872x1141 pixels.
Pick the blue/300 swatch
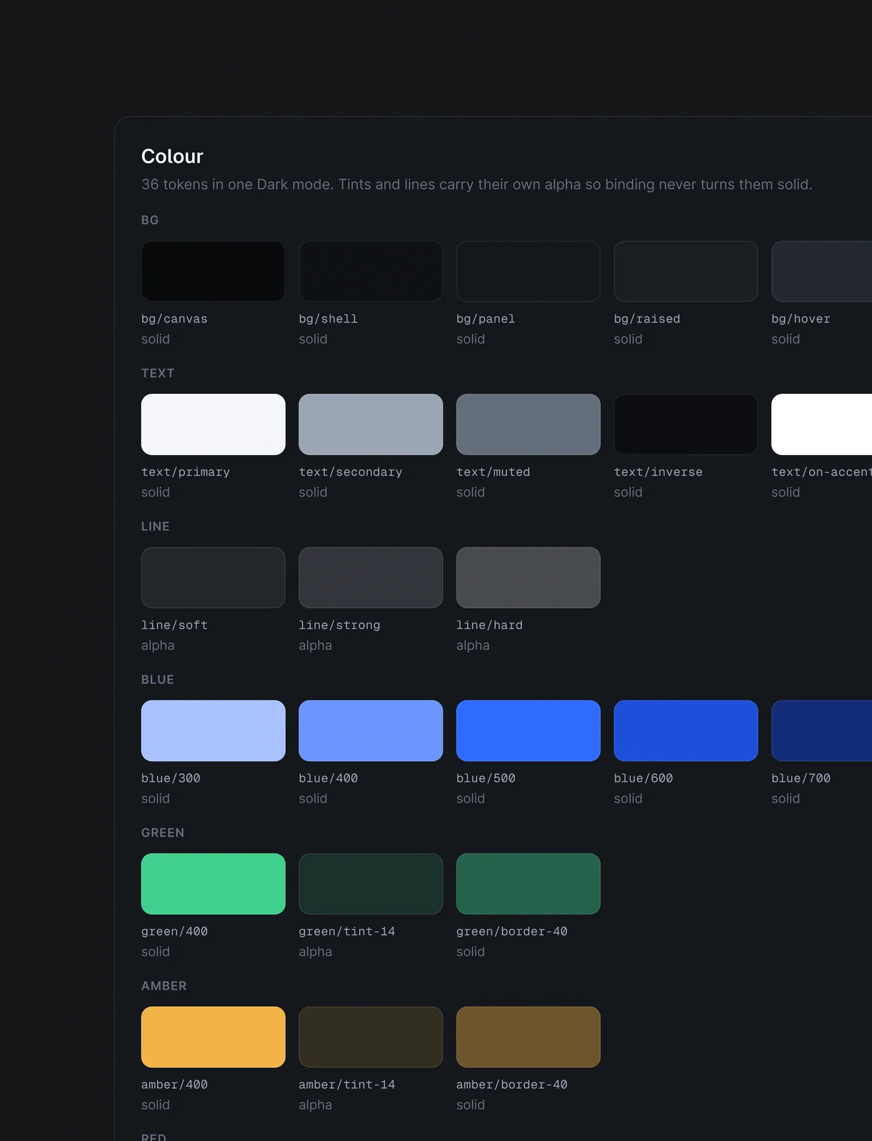(x=213, y=731)
